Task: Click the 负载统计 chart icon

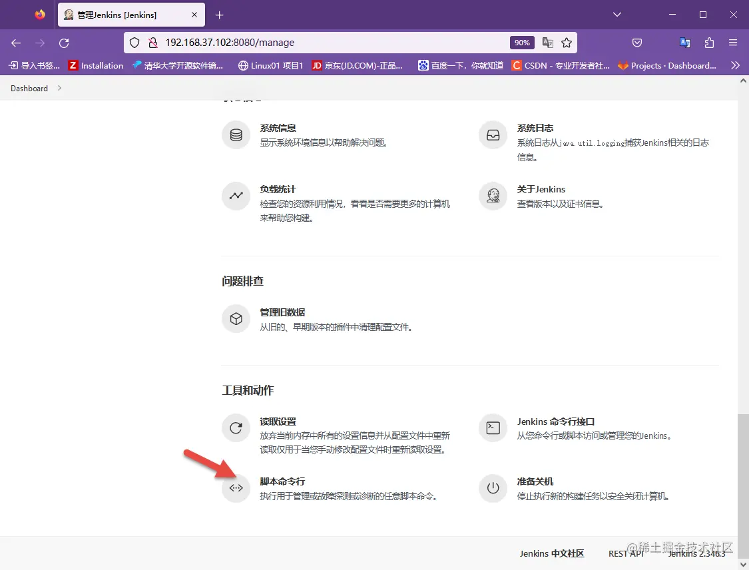Action: point(236,196)
